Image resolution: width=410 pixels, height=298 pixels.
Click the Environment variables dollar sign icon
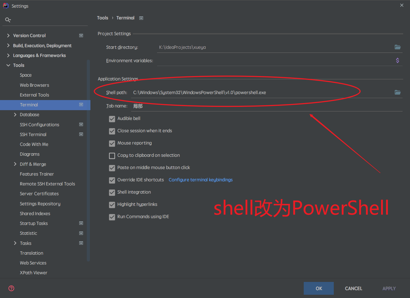click(x=397, y=61)
